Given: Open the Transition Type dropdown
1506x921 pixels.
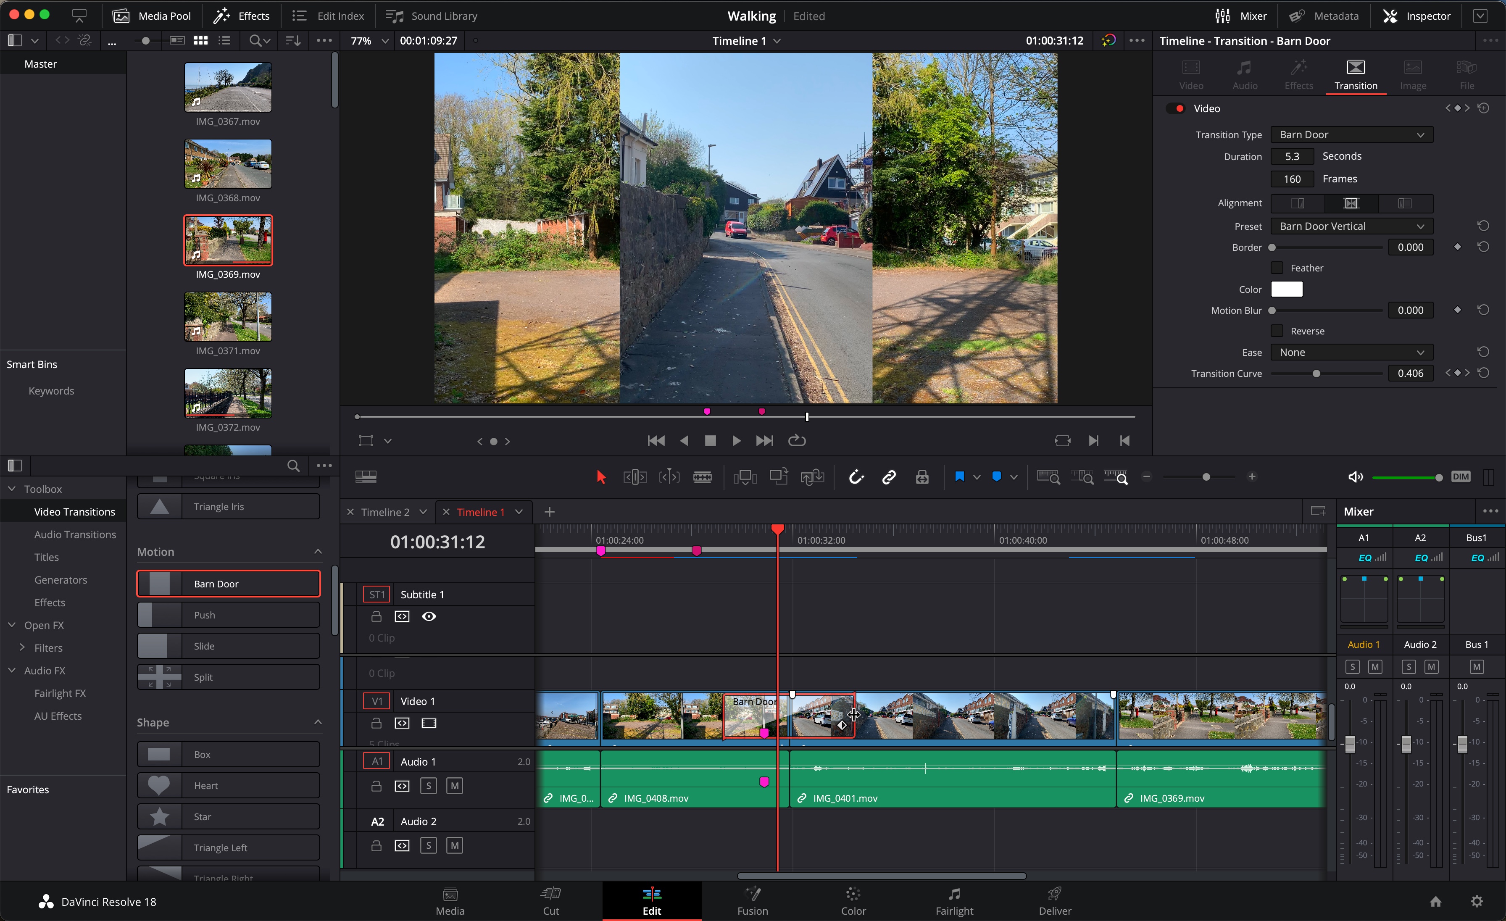Looking at the screenshot, I should point(1351,134).
